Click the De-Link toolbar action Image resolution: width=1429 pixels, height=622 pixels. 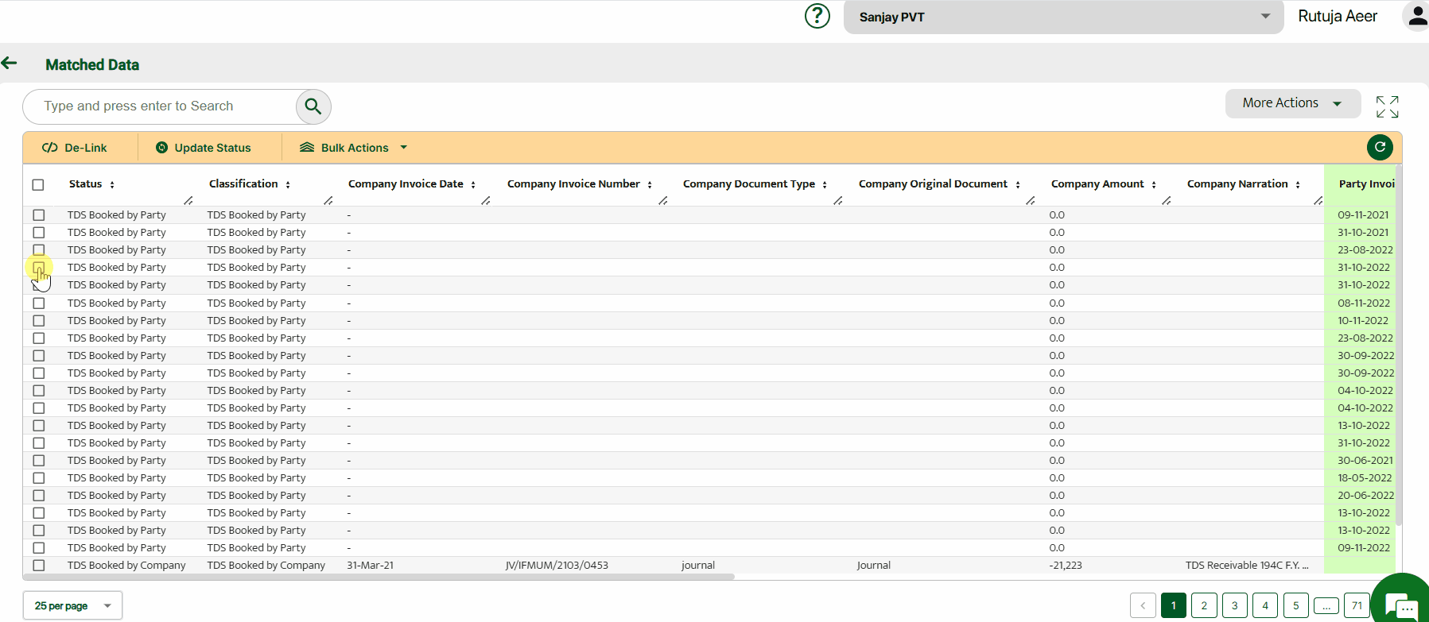pyautogui.click(x=75, y=148)
